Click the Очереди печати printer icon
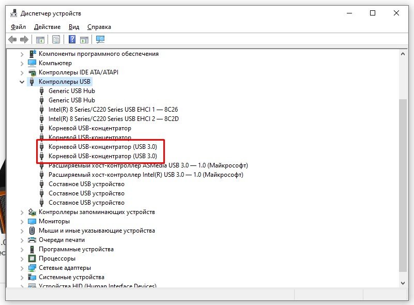This screenshot has height=305, width=414. click(32, 240)
